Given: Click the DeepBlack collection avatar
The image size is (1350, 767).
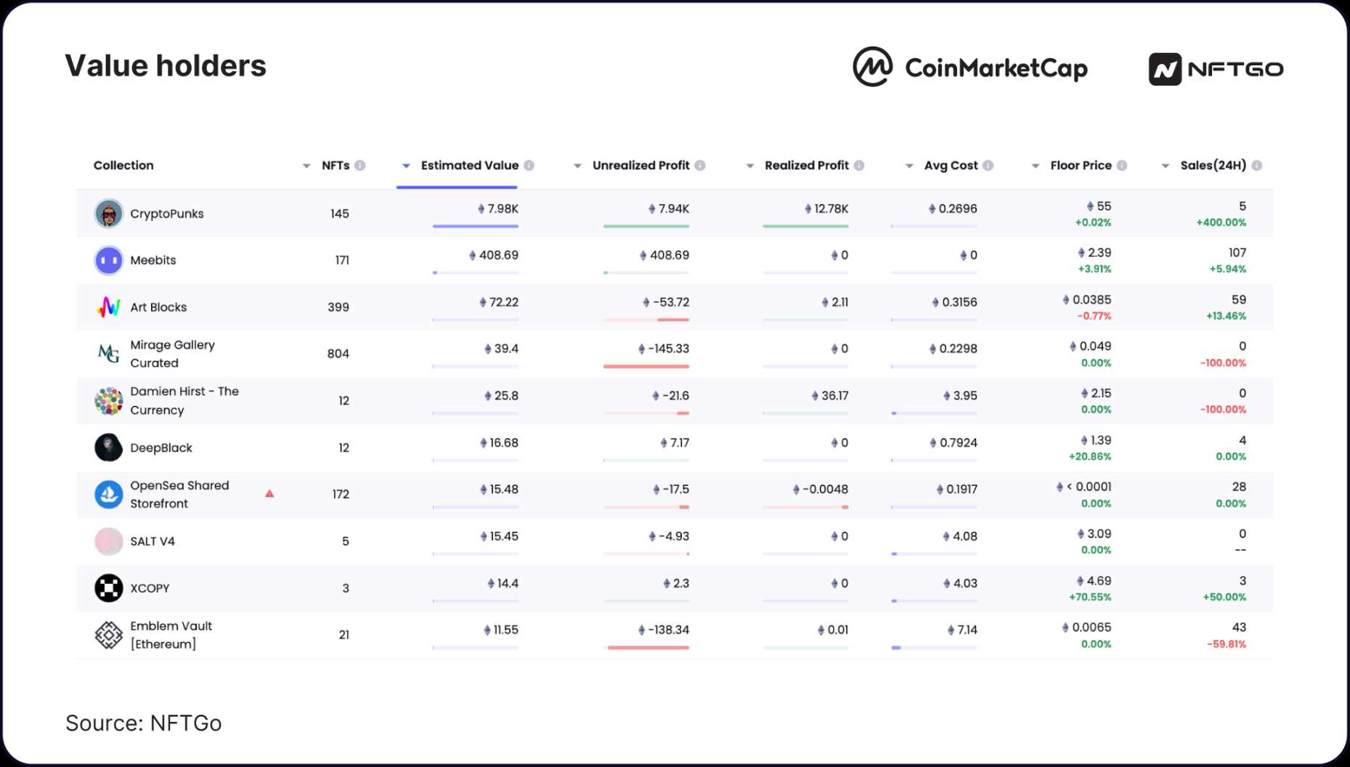Looking at the screenshot, I should [108, 447].
